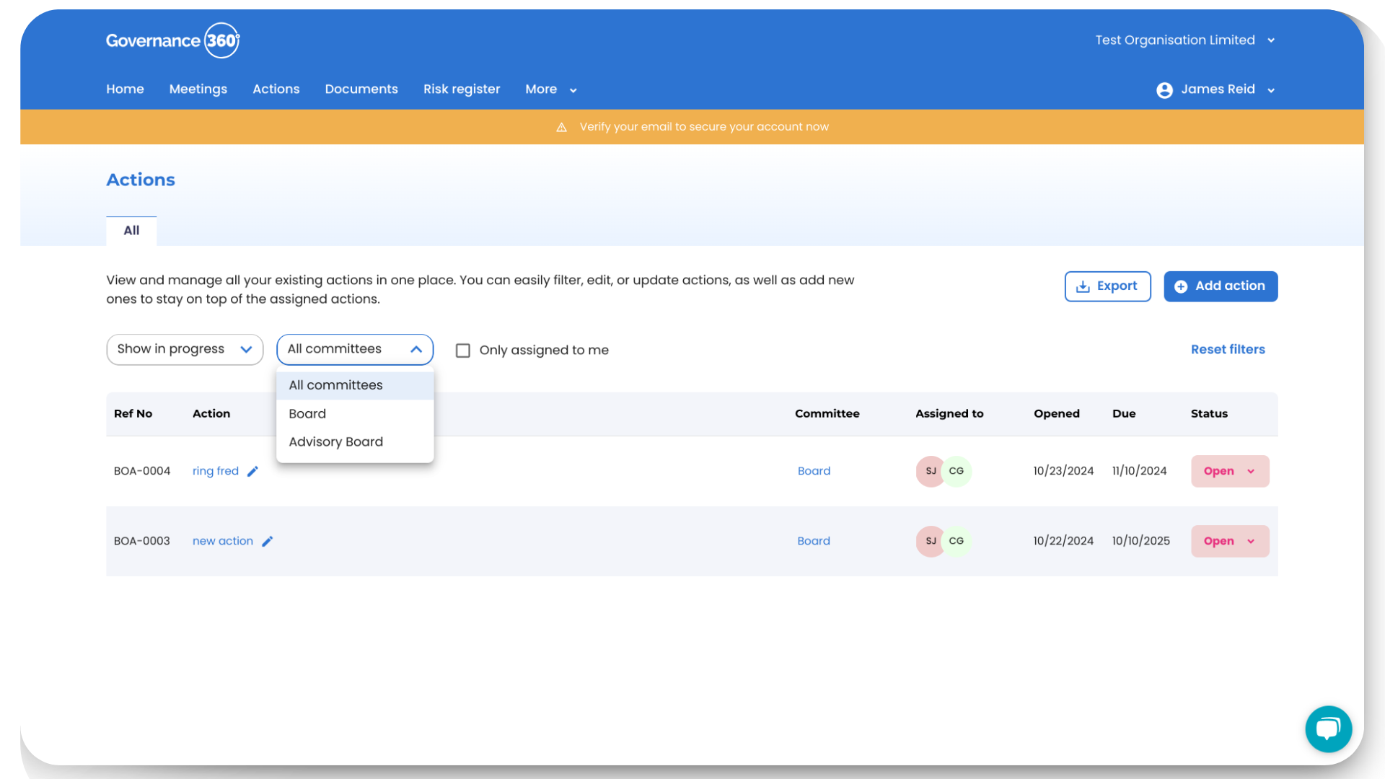Image resolution: width=1385 pixels, height=779 pixels.
Task: Click the Assigned to column header
Action: click(949, 414)
